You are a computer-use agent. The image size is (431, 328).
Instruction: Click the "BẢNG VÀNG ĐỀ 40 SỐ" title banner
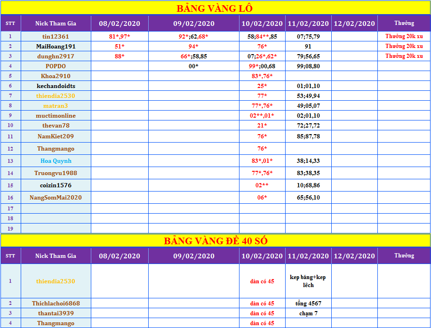click(215, 240)
